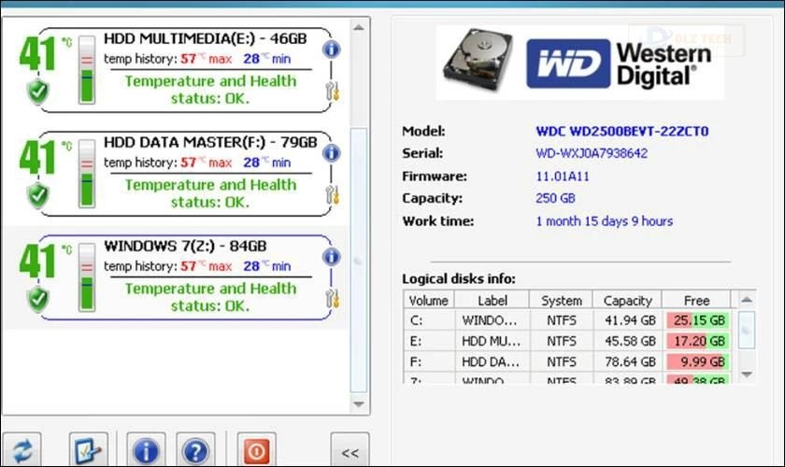
Task: Sort by the Volume column header
Action: 429,301
